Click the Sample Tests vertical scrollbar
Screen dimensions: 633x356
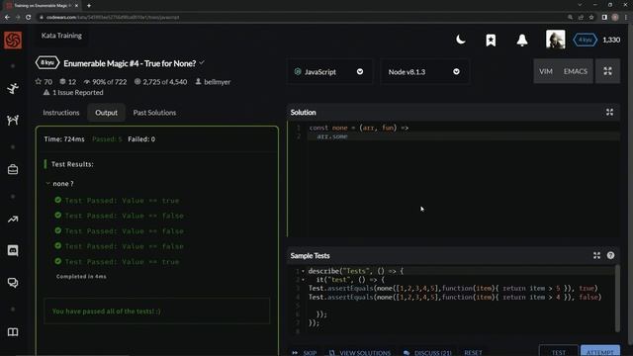617,299
